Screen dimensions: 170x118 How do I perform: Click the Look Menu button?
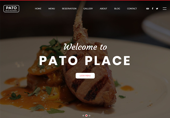point(85,76)
